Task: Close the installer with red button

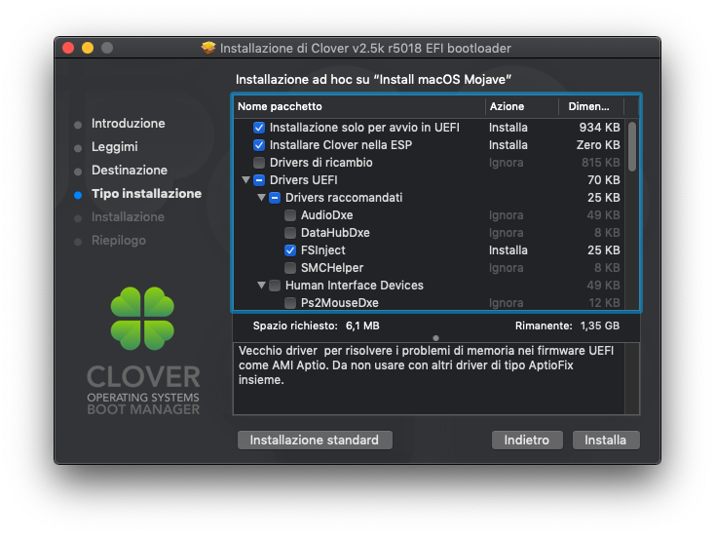Action: pos(68,48)
